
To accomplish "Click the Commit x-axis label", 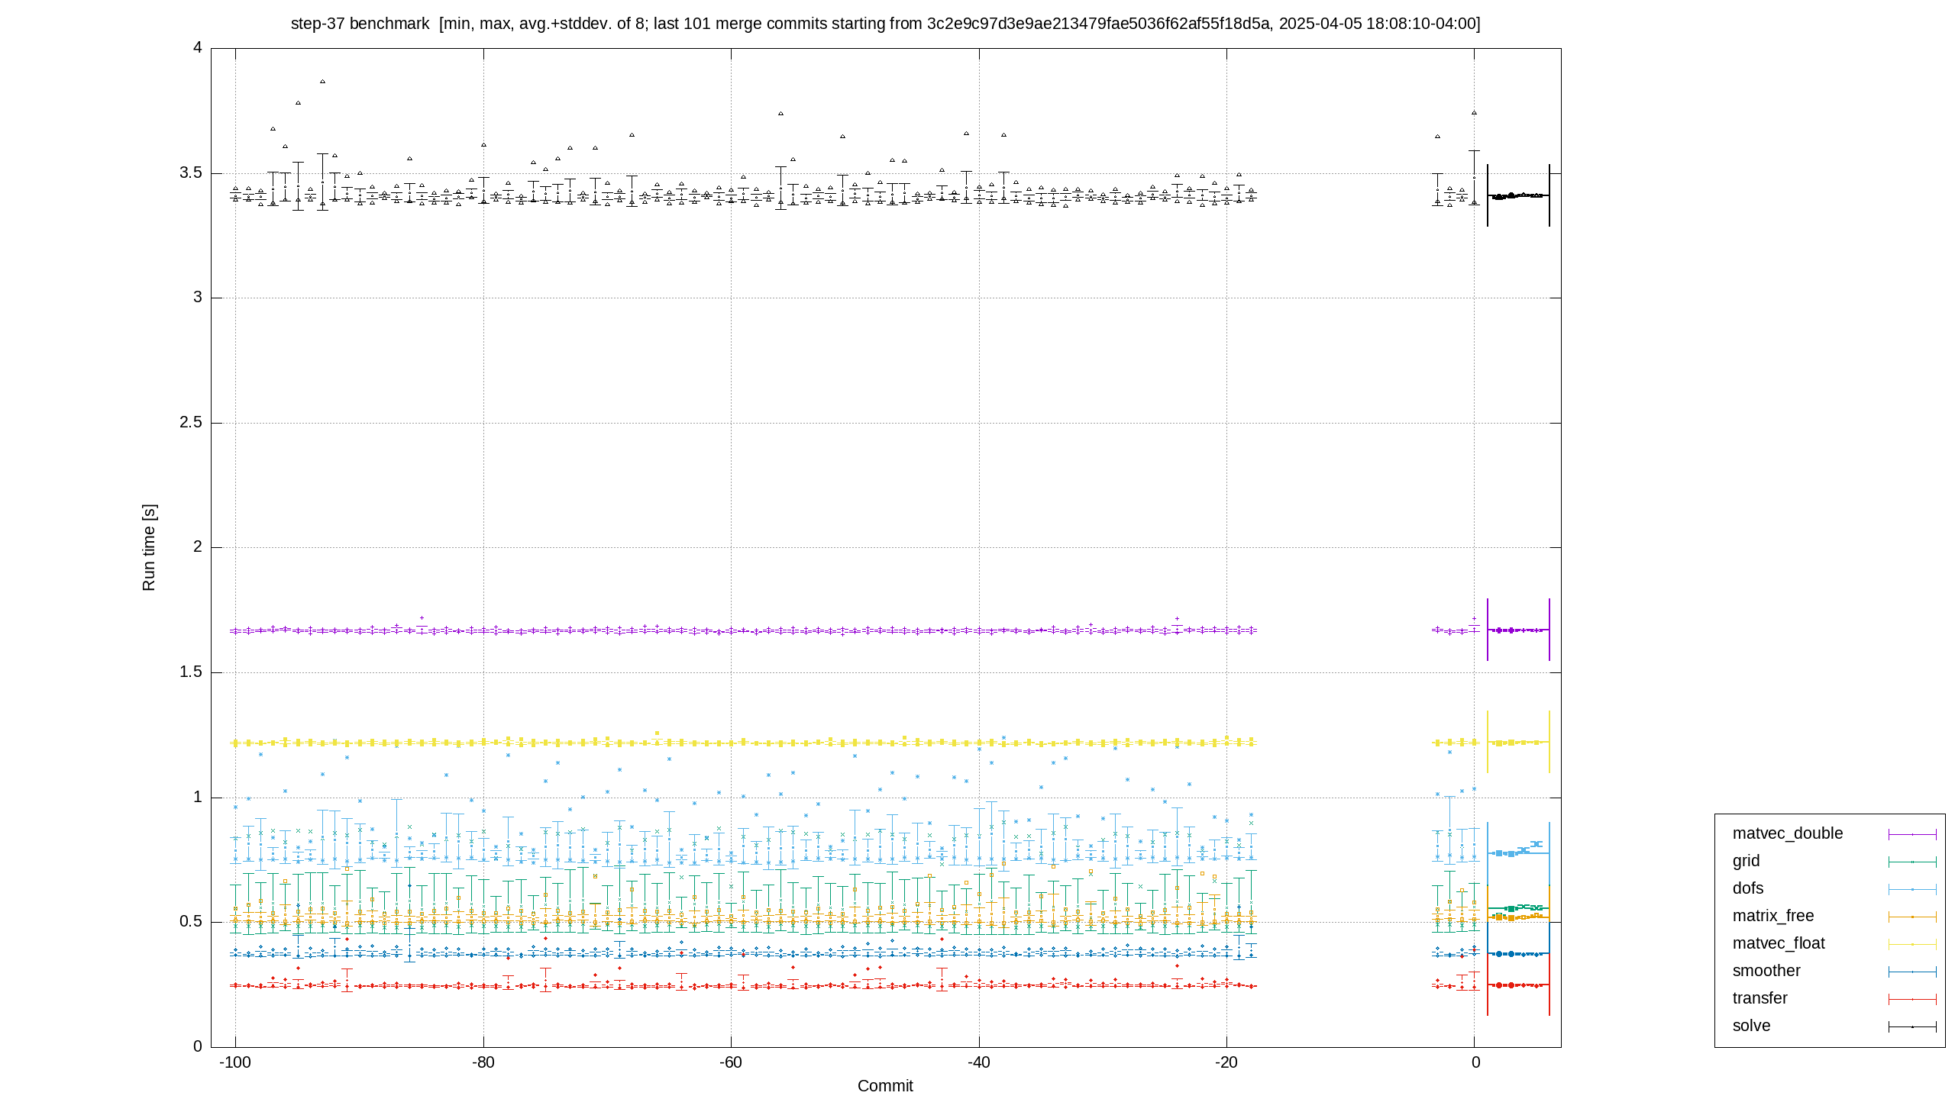I will (x=885, y=1085).
